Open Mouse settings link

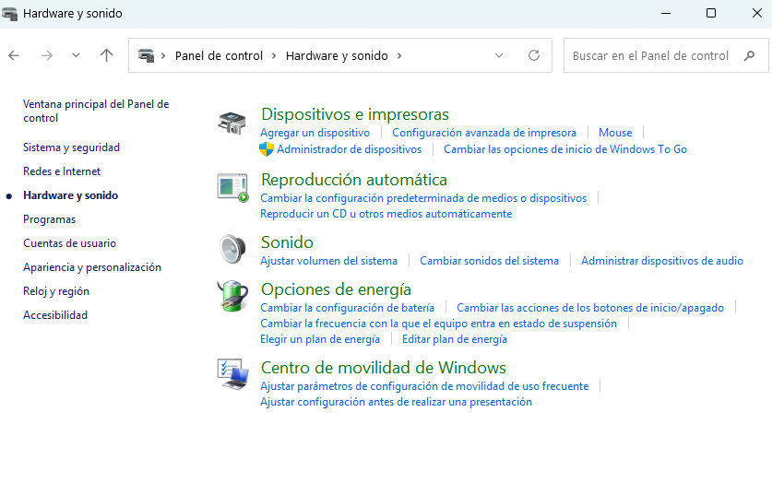pos(615,133)
